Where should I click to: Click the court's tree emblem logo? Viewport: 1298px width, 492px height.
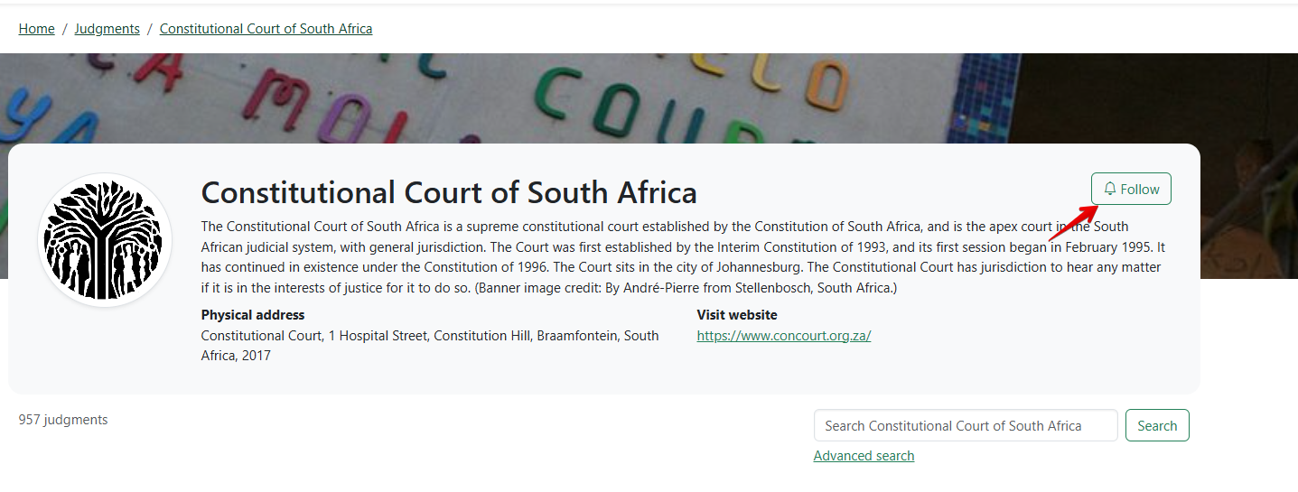pos(105,239)
